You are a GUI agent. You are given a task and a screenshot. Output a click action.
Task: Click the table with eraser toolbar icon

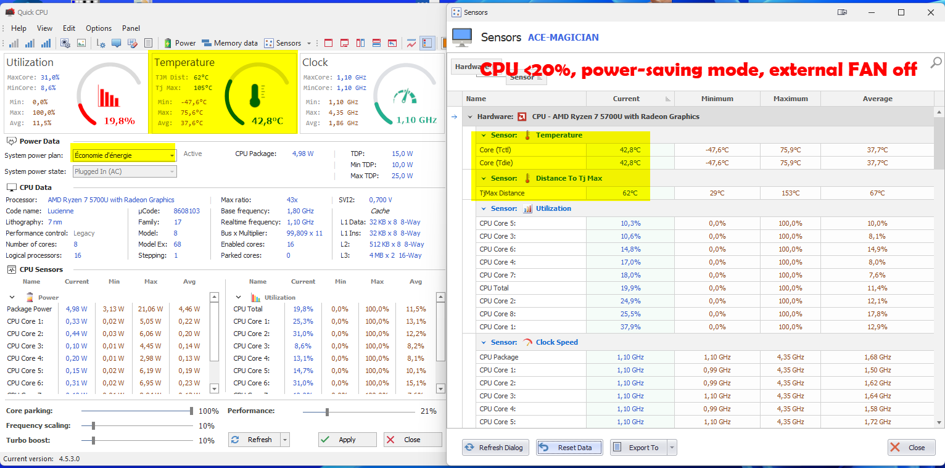coord(132,43)
